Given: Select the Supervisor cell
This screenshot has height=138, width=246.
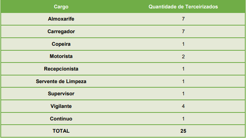Looking at the screenshot, I should pos(61,94).
